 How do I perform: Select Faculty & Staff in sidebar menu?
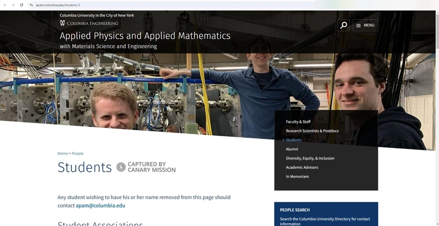coord(298,121)
